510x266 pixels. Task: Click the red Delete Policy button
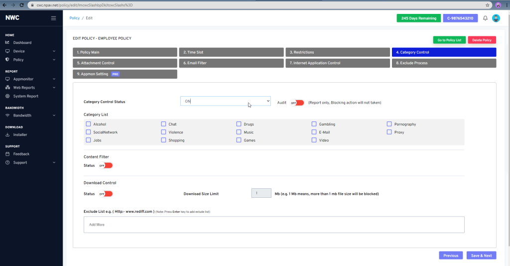482,40
